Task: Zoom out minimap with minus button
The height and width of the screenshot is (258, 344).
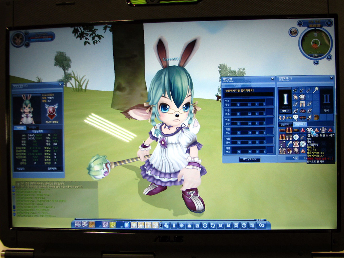Action: click(x=316, y=62)
